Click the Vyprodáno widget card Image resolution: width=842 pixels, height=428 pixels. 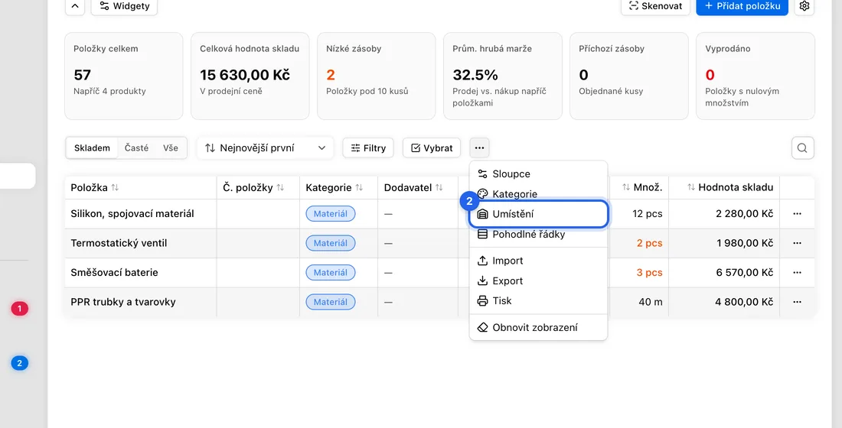(755, 76)
